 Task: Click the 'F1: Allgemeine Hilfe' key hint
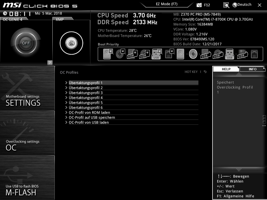[235, 196]
